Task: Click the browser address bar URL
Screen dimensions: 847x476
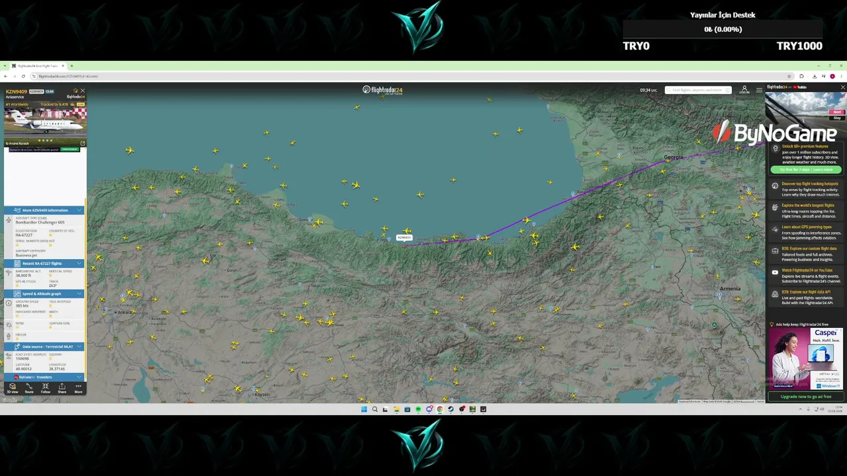Action: (x=68, y=76)
